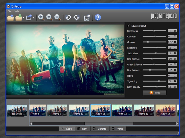Click the main image preview
185x138 pixels.
pyautogui.click(x=65, y=60)
